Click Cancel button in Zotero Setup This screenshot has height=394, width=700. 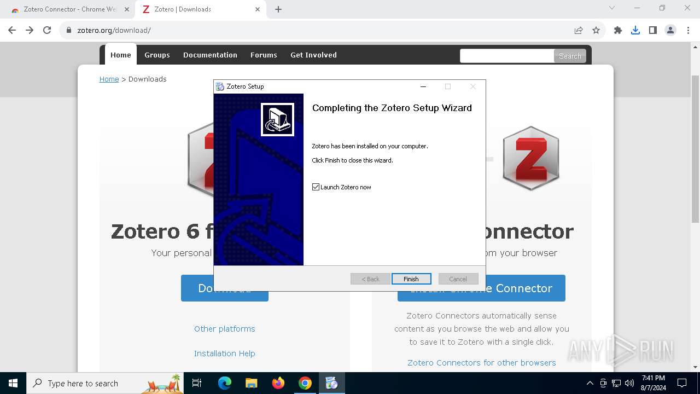click(x=458, y=279)
